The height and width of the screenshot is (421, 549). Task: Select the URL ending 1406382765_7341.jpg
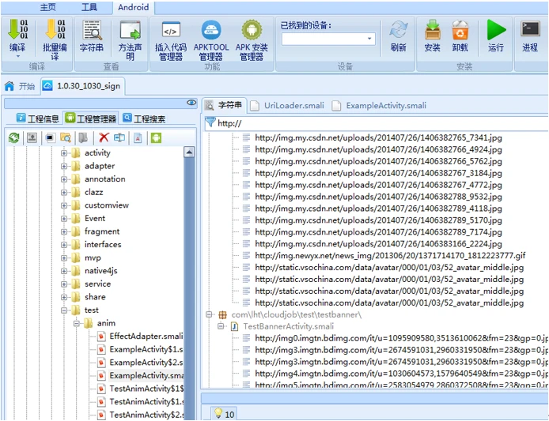378,137
